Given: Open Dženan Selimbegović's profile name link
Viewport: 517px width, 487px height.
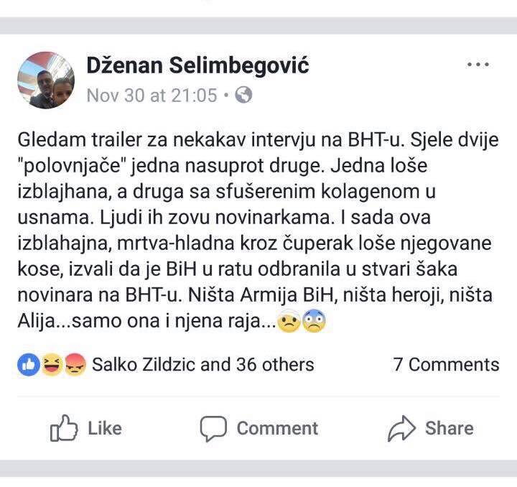Looking at the screenshot, I should click(197, 66).
